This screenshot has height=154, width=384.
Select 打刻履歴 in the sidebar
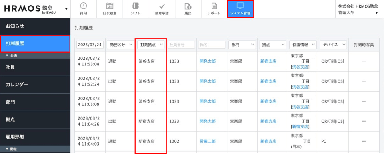tap(35, 44)
